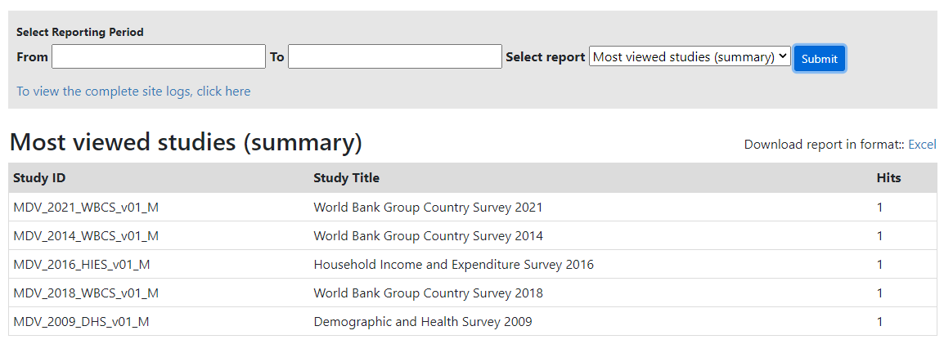Download the report as Excel
The image size is (944, 344).
(922, 145)
